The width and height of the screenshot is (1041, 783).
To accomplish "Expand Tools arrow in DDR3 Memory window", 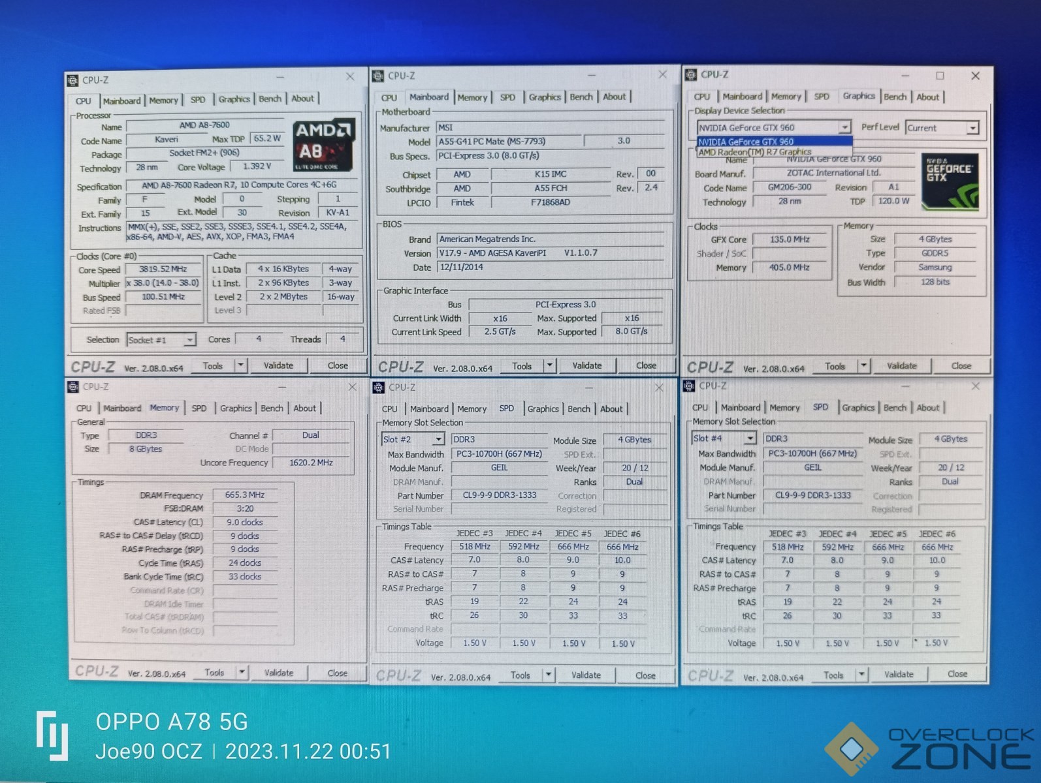I will [242, 672].
